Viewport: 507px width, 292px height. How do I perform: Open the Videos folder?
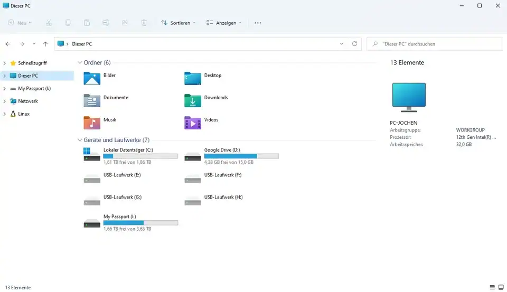click(x=193, y=123)
